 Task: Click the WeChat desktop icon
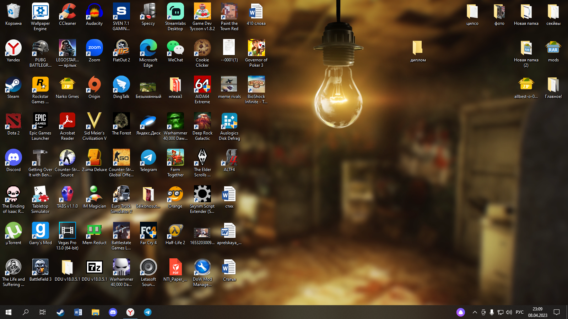[175, 51]
